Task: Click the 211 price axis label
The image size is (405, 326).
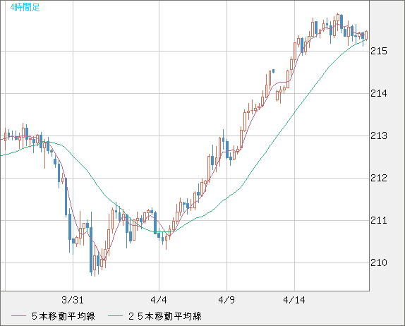Action: click(x=379, y=220)
